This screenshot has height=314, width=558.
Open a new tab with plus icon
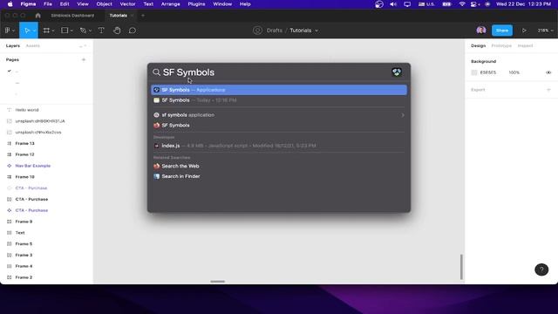coord(143,16)
